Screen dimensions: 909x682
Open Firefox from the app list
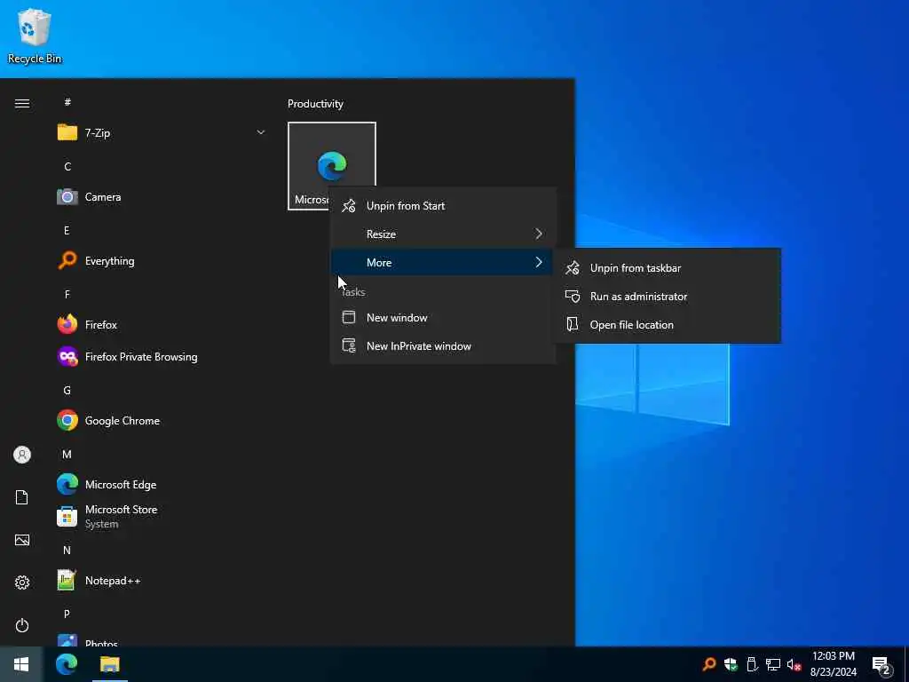coord(162,325)
